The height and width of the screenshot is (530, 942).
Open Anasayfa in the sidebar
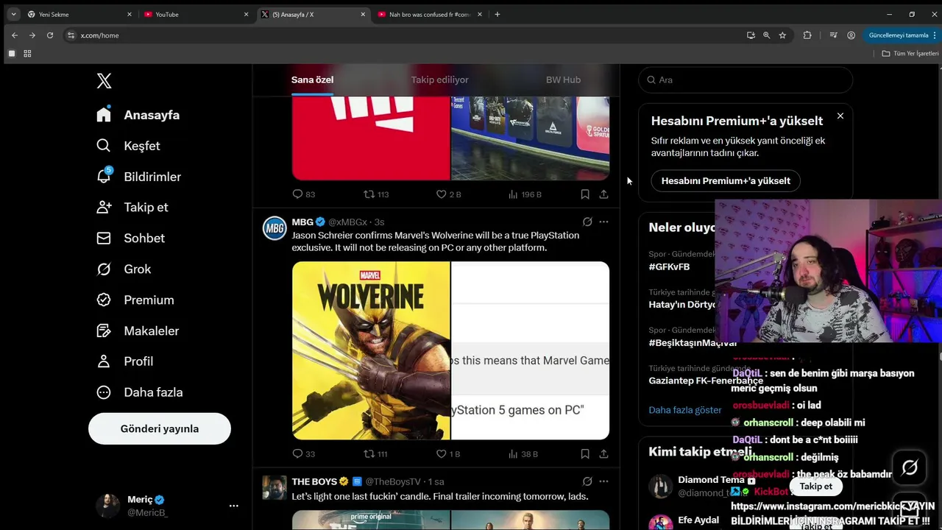[138, 115]
